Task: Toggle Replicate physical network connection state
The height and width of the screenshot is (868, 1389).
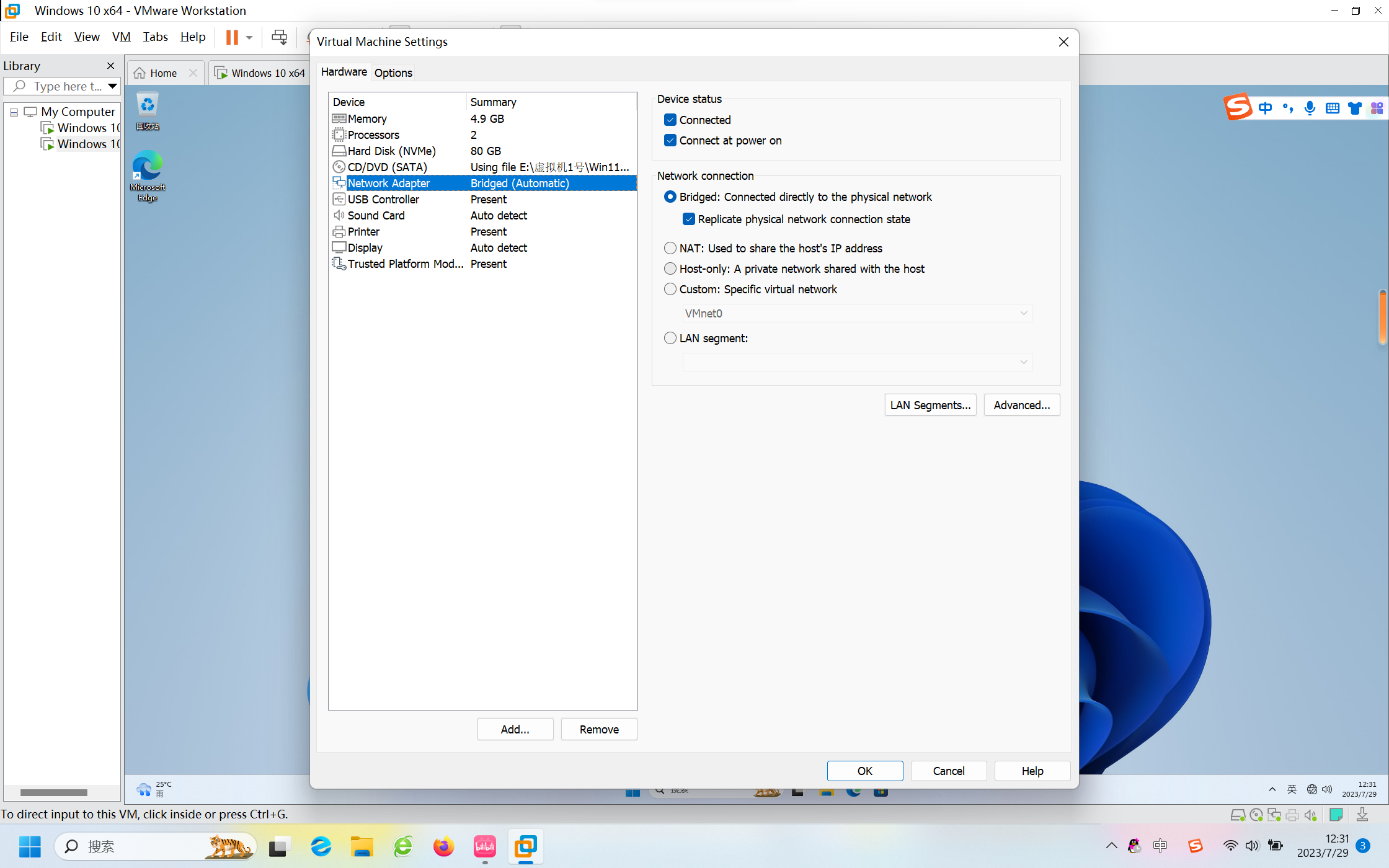Action: (689, 219)
